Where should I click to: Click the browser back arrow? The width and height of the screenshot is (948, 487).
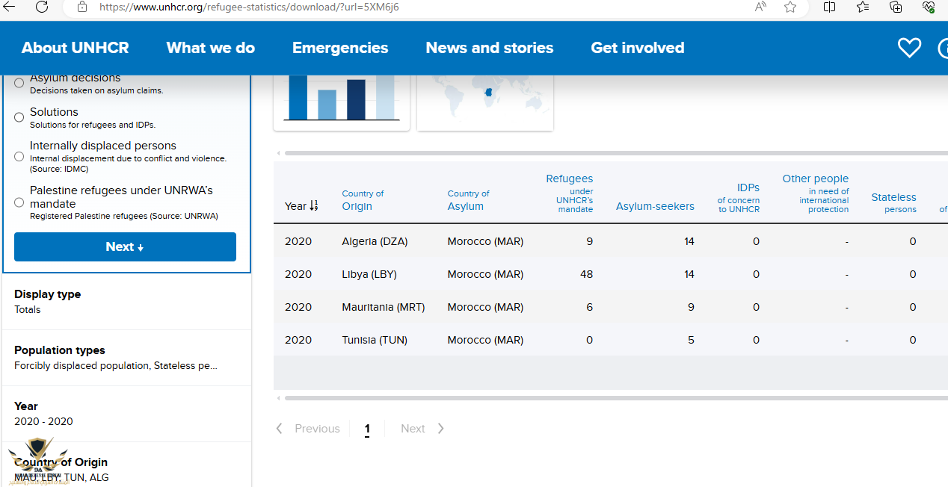click(x=10, y=7)
